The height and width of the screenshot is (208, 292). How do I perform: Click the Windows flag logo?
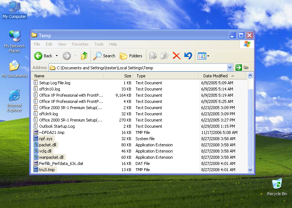click(247, 44)
